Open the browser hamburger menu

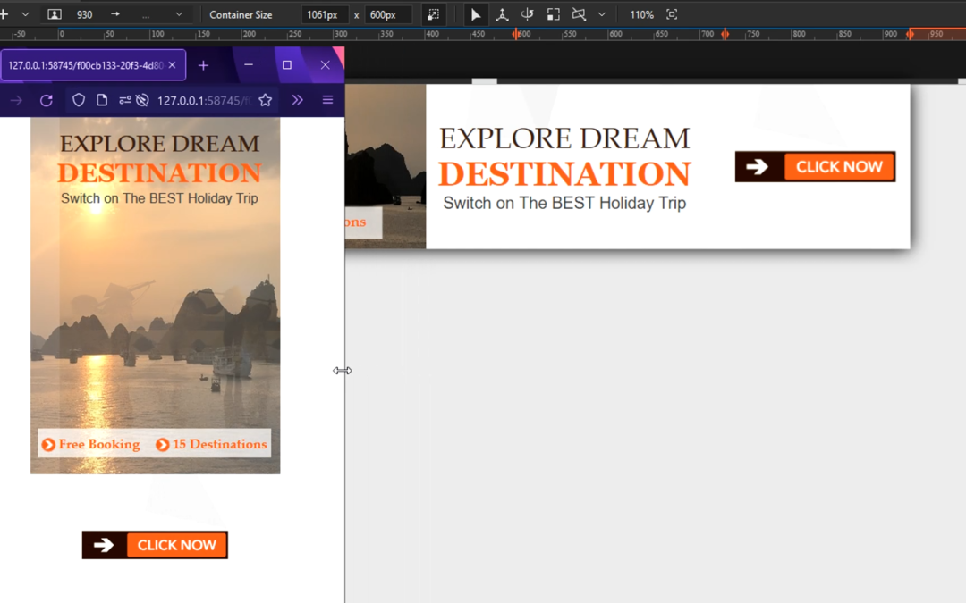pyautogui.click(x=327, y=100)
